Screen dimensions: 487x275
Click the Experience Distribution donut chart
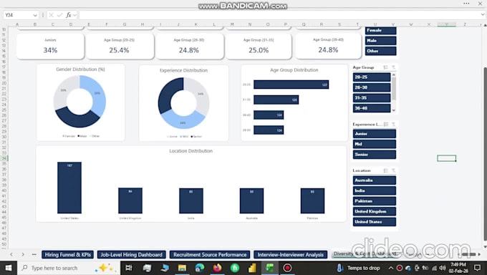[183, 103]
